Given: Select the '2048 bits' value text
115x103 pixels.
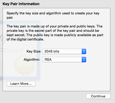Looking at the screenshot, I should (52, 51).
